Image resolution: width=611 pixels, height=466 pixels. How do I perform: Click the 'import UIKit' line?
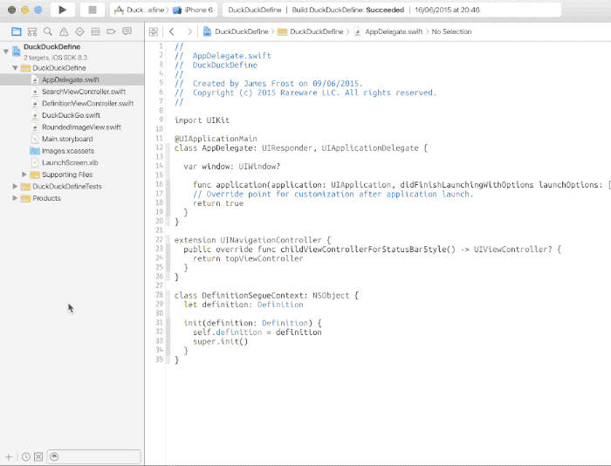click(202, 120)
